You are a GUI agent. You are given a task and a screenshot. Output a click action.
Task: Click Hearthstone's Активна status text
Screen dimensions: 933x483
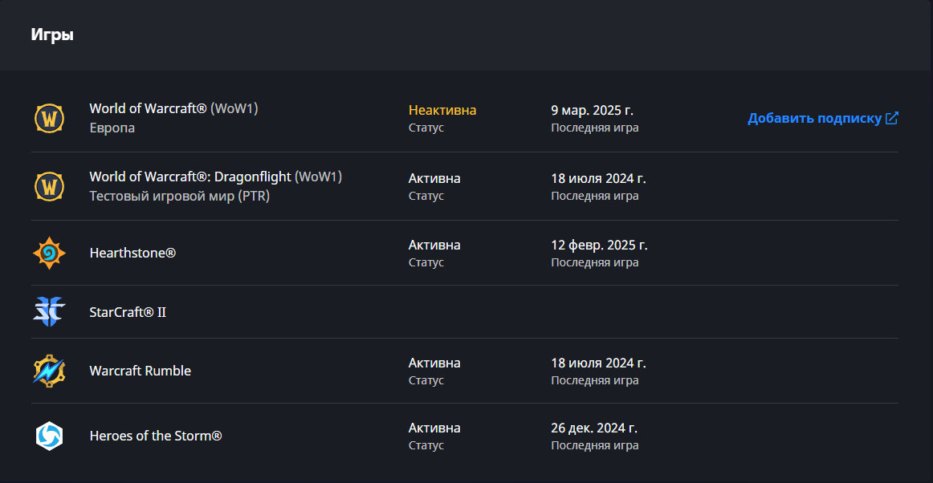coord(434,245)
